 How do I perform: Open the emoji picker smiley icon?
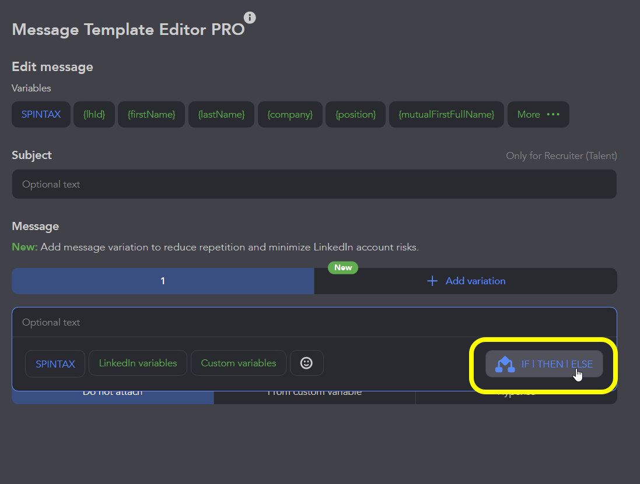(x=306, y=363)
